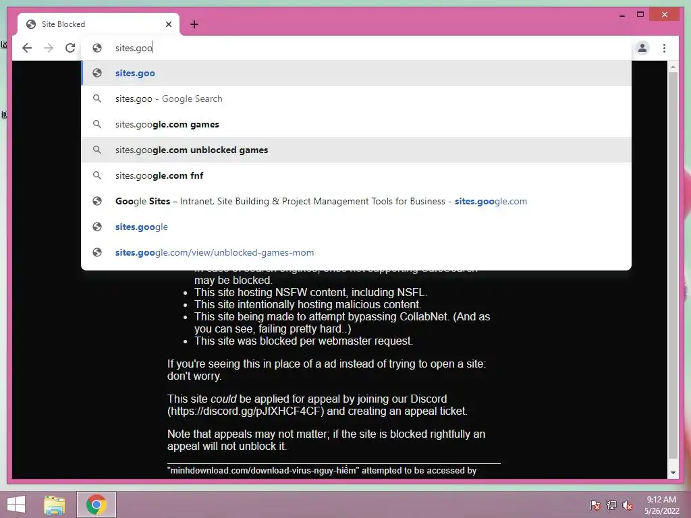Click magnifier icon beside 'sites.google.com games'
The image size is (691, 518).
point(97,124)
